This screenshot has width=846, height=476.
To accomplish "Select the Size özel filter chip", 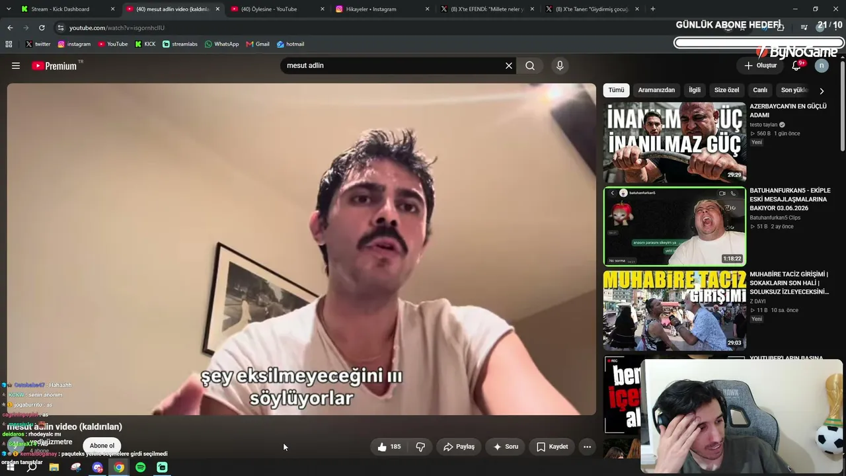I will (726, 90).
